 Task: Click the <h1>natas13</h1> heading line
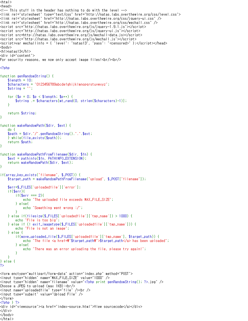[x=16, y=51]
